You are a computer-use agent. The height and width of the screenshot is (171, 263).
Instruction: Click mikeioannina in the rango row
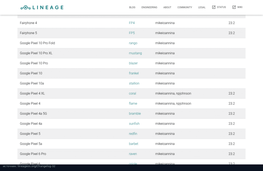165,43
